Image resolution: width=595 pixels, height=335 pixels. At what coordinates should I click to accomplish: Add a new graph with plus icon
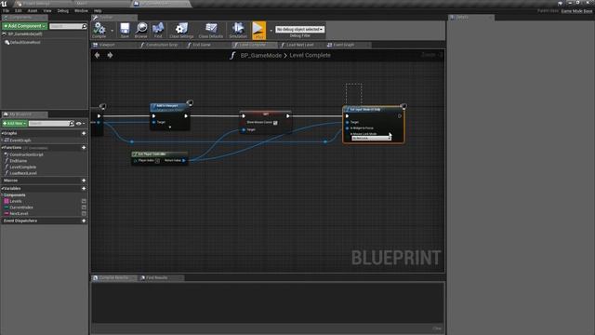coord(84,133)
